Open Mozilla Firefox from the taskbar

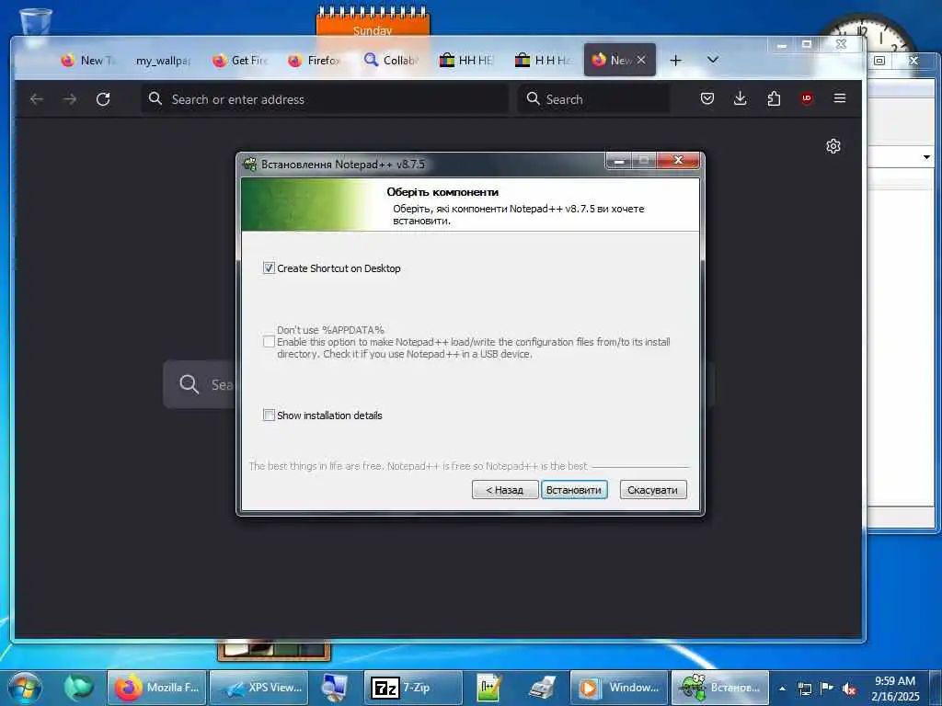pyautogui.click(x=156, y=688)
